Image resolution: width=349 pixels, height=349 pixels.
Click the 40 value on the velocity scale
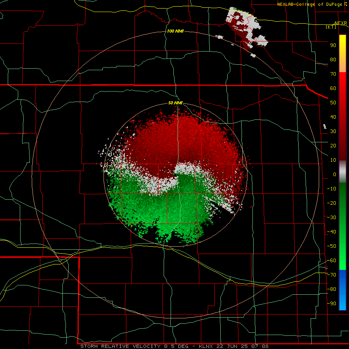pyautogui.click(x=333, y=117)
